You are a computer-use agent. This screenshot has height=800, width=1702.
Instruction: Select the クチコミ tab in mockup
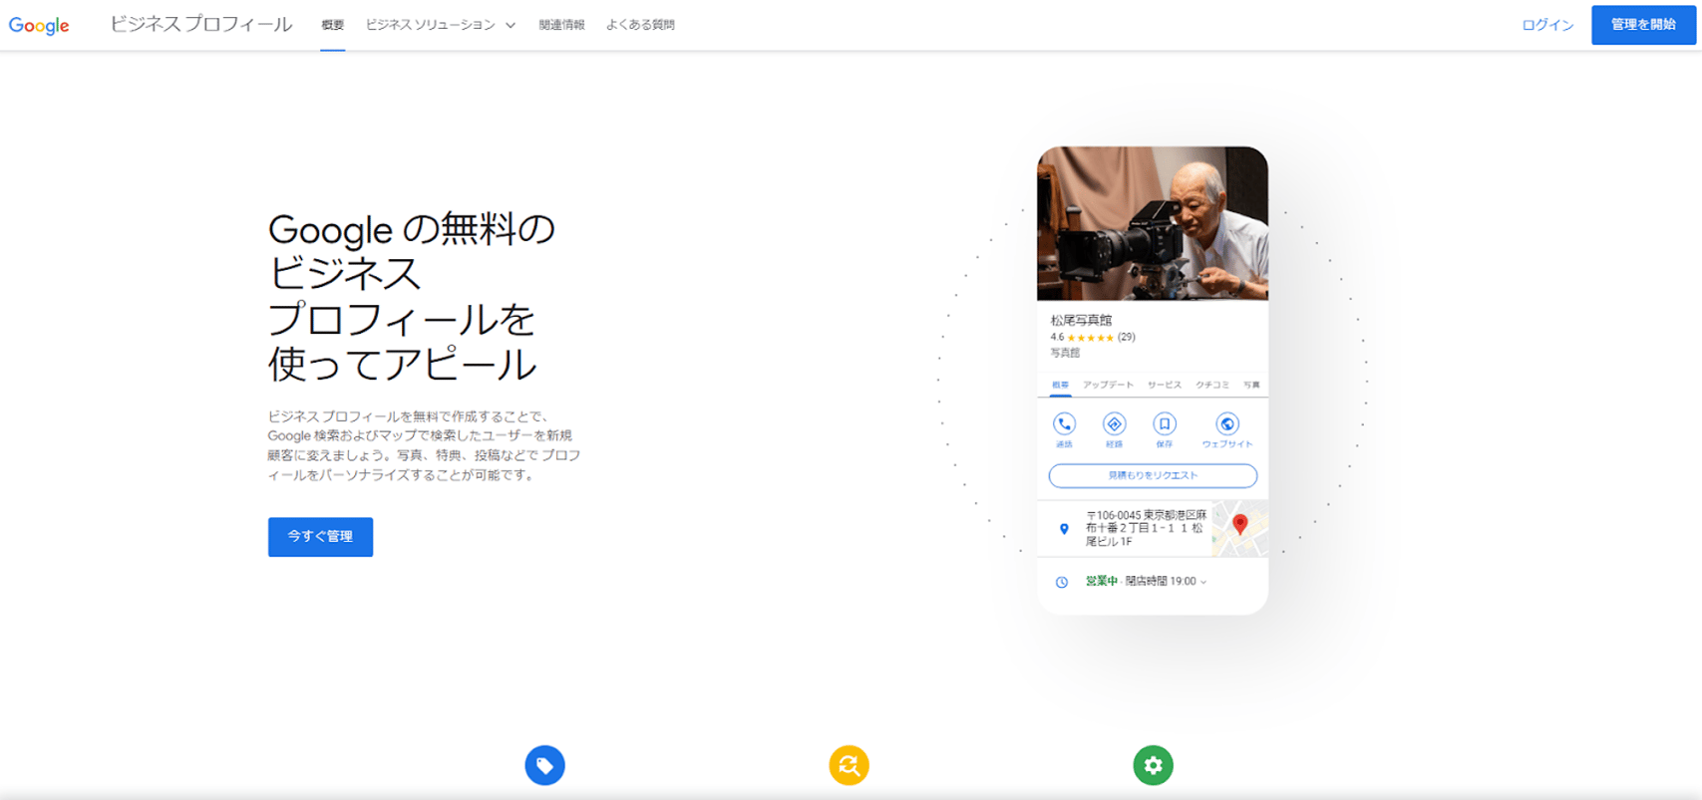click(1212, 385)
